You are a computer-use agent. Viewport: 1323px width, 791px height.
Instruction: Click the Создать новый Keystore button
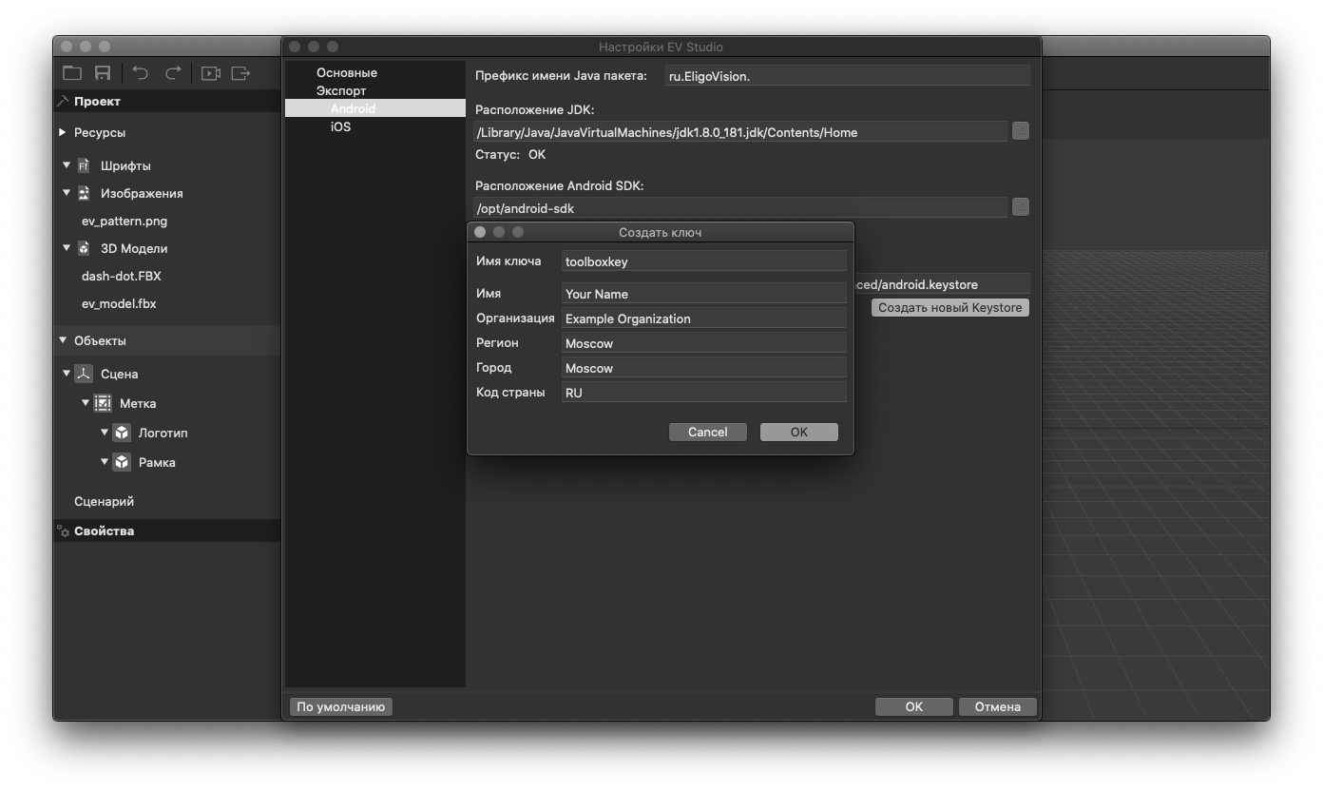(x=949, y=307)
